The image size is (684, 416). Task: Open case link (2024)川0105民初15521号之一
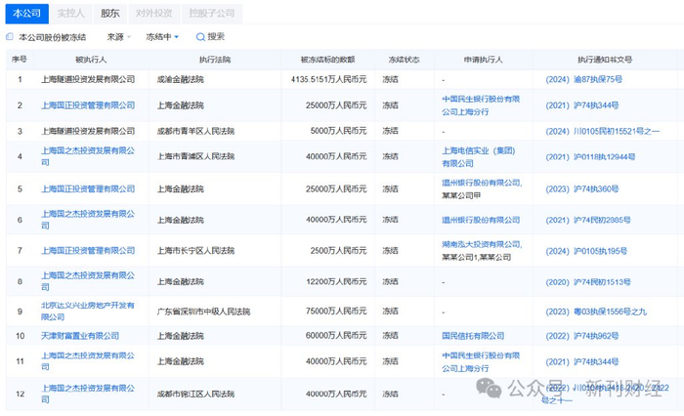click(603, 131)
